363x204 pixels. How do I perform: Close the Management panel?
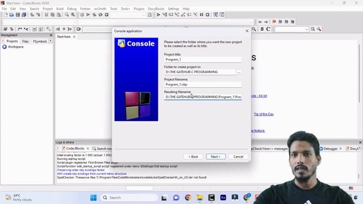[51, 35]
